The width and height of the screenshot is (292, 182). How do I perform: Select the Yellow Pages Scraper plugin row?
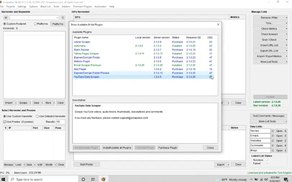(86, 54)
